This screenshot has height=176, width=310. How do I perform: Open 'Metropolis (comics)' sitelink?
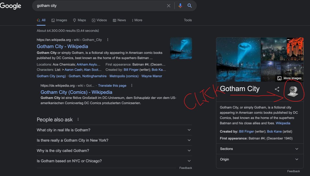click(124, 76)
